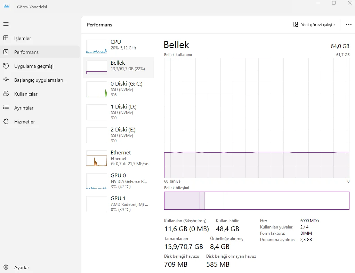The height and width of the screenshot is (273, 355).
Task: Select the 2 Diski (E:) graph
Action: click(96, 135)
